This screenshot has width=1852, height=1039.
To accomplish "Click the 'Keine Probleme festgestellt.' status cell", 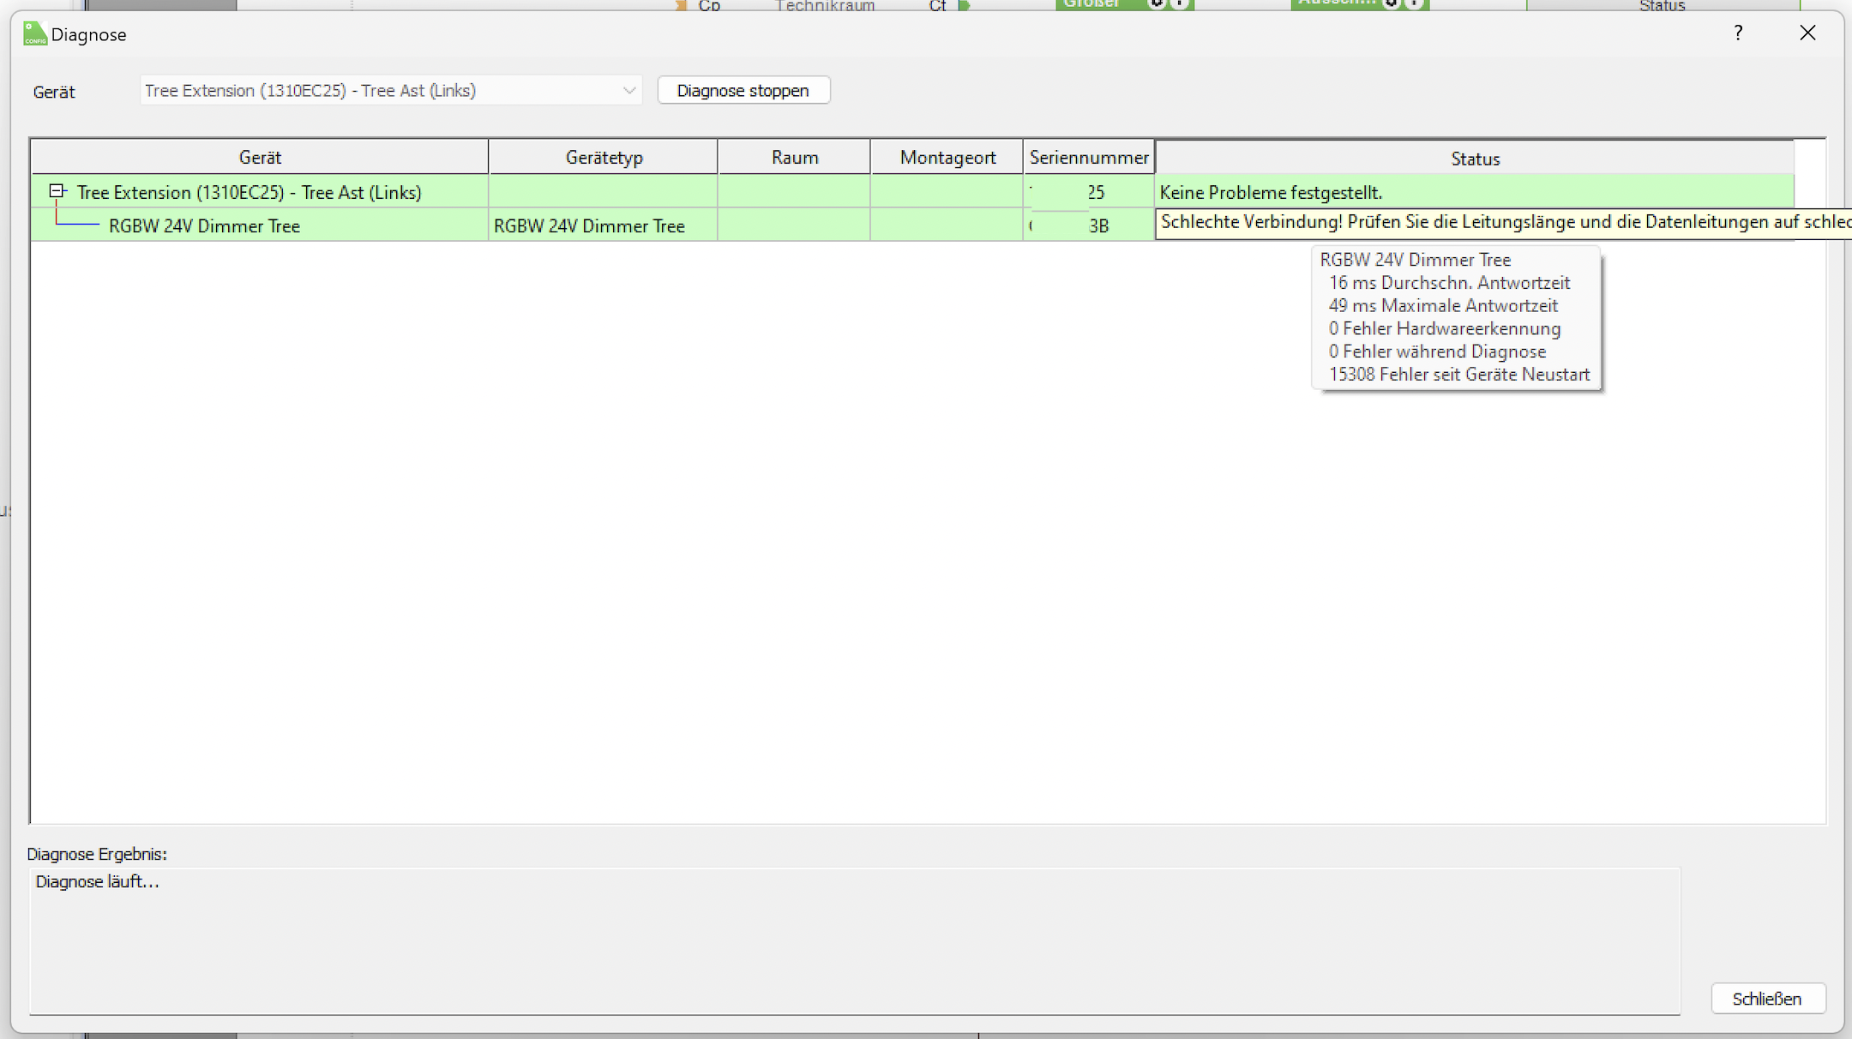I will click(x=1271, y=193).
